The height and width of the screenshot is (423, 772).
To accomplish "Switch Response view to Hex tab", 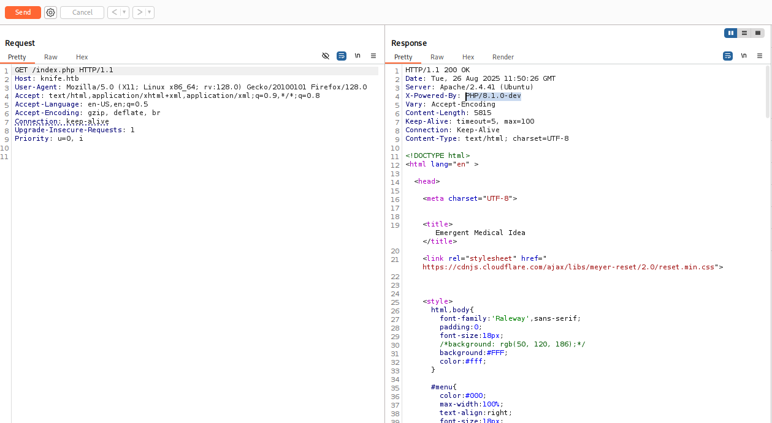I will (x=468, y=57).
